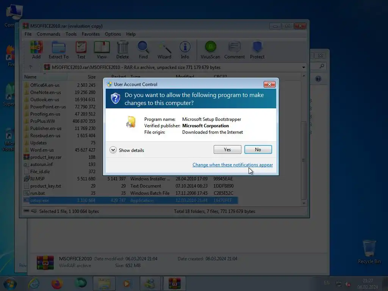
Task: Click the Setup Bootstrapper program icon
Action: click(131, 122)
